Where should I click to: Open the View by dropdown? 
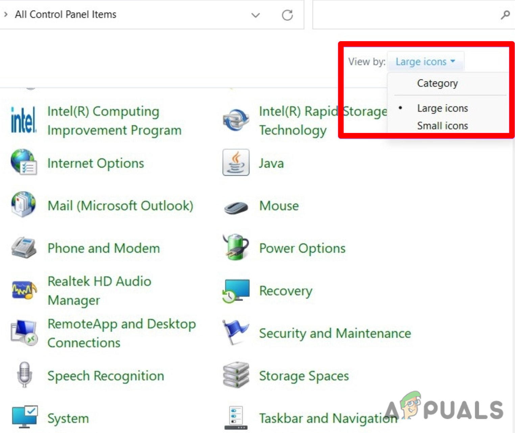click(x=425, y=61)
